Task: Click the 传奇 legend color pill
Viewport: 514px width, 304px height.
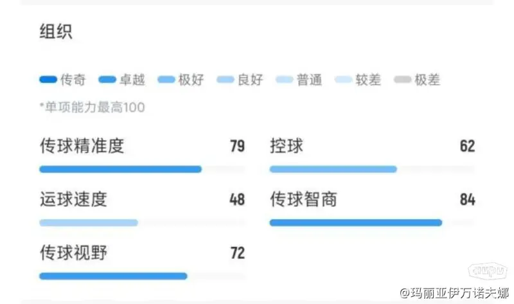Action: (48, 79)
